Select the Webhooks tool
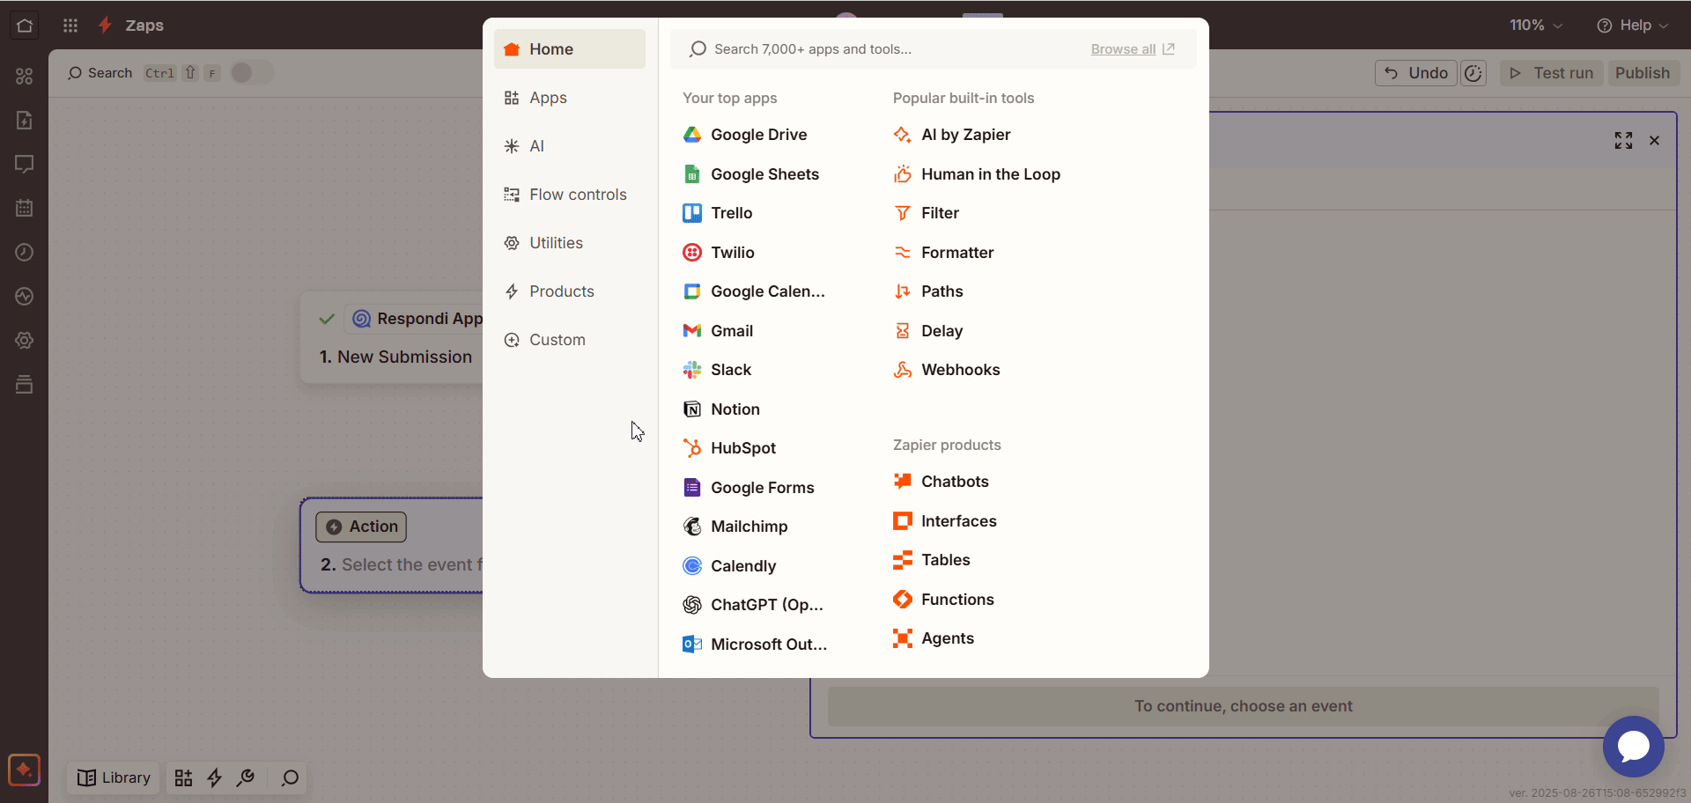The width and height of the screenshot is (1691, 803). tap(947, 370)
